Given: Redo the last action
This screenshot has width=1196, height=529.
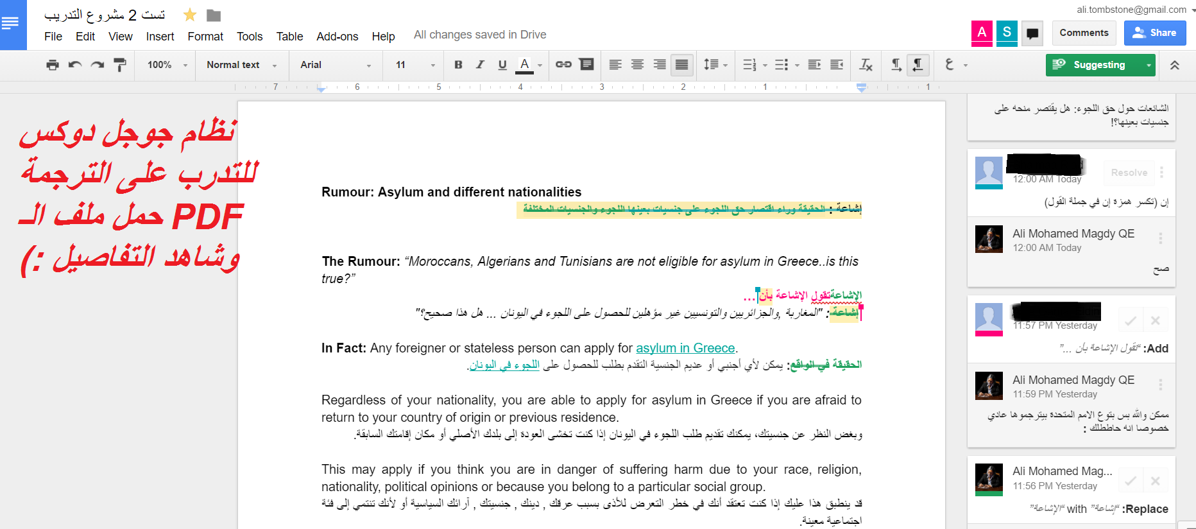Looking at the screenshot, I should [98, 65].
